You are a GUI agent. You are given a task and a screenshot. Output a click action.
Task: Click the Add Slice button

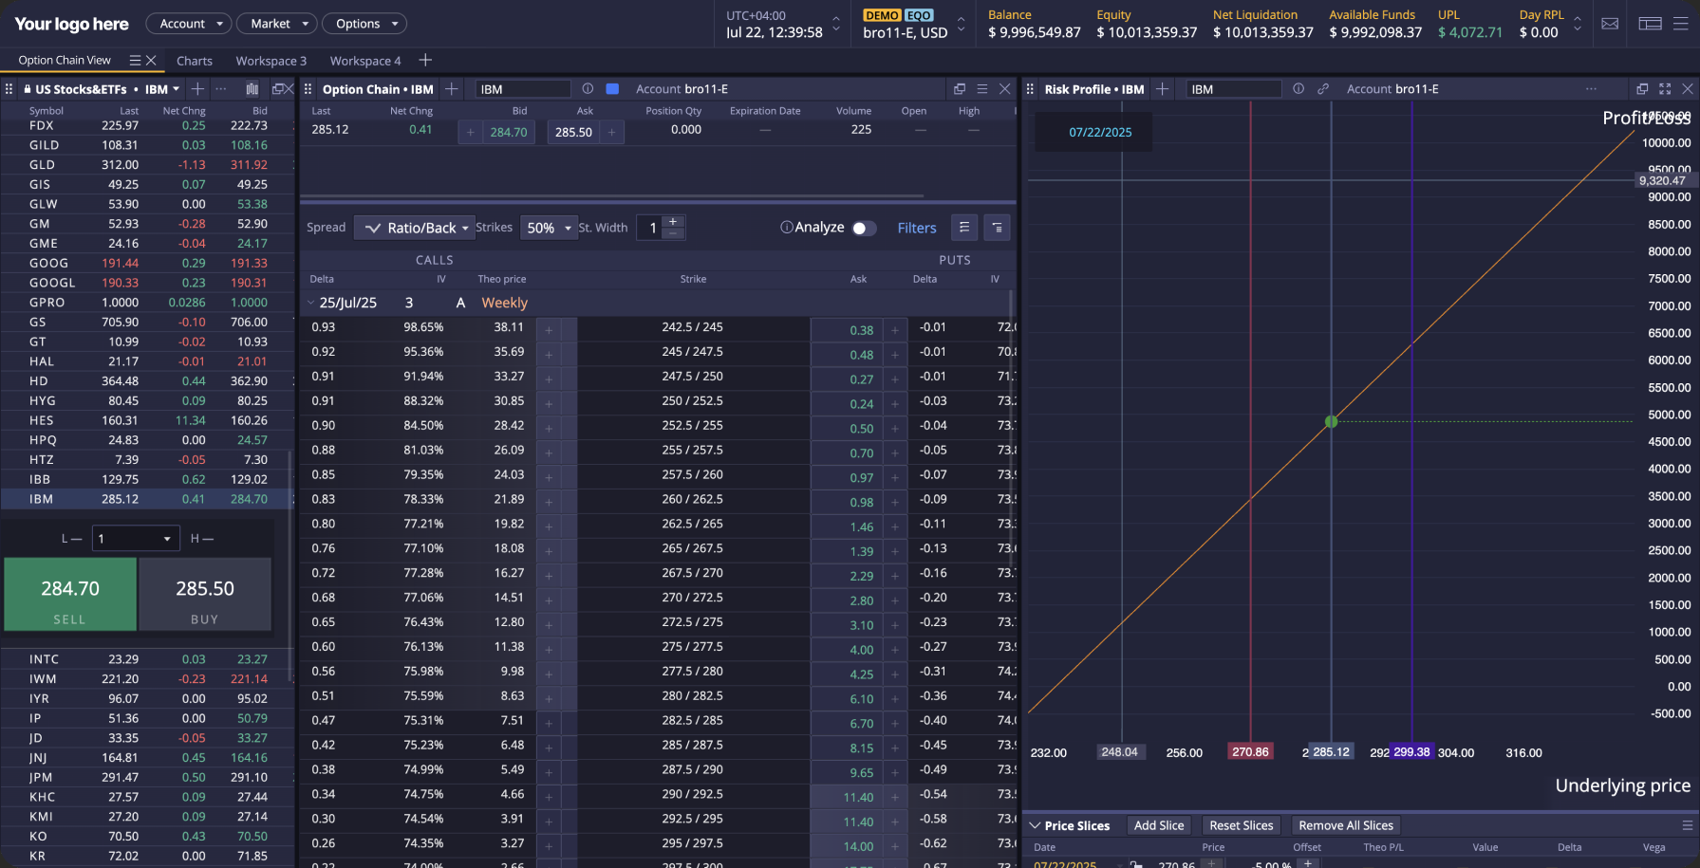click(1159, 825)
